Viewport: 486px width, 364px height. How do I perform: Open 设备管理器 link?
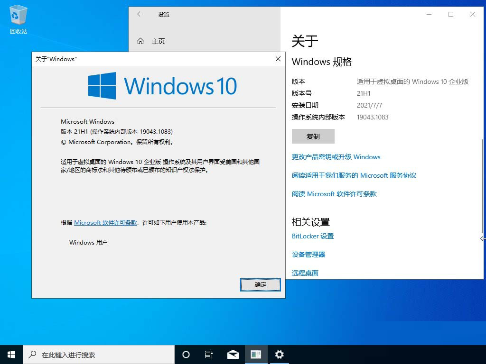pyautogui.click(x=308, y=255)
